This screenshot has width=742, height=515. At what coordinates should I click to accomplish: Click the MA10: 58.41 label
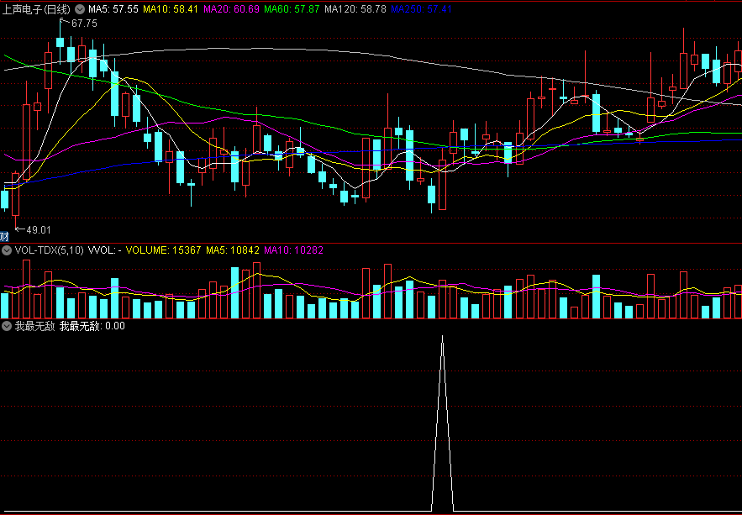pyautogui.click(x=171, y=9)
